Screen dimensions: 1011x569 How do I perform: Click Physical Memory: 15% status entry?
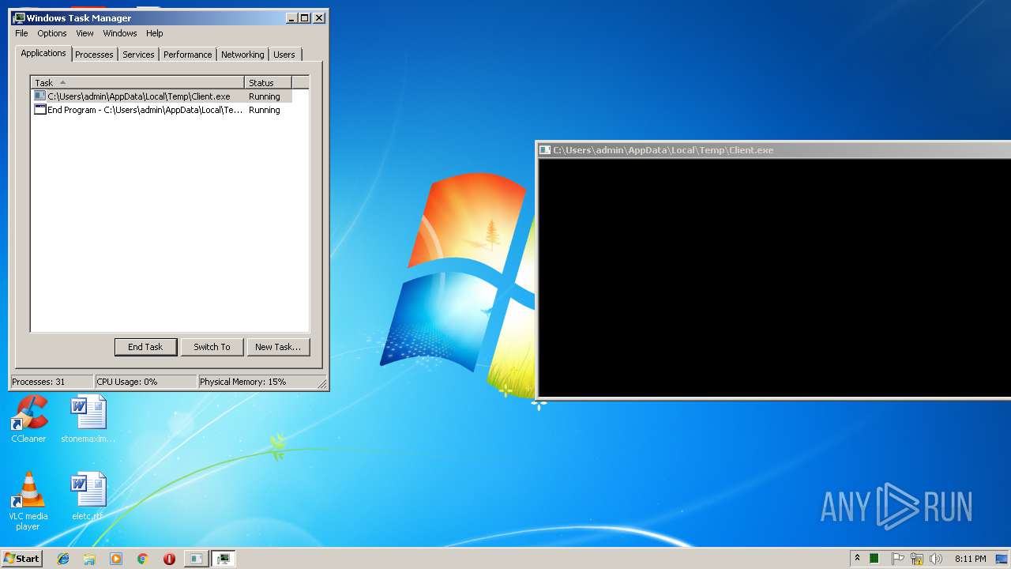tap(257, 382)
